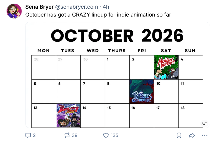Repost using the repost arrows icon

pos(67,135)
